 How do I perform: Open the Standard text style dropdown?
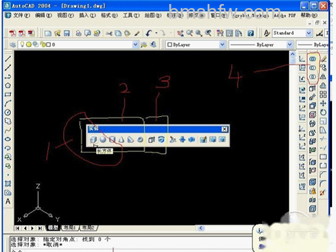308,33
